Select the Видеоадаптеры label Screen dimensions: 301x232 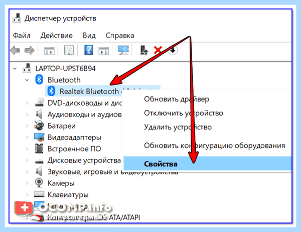click(74, 137)
